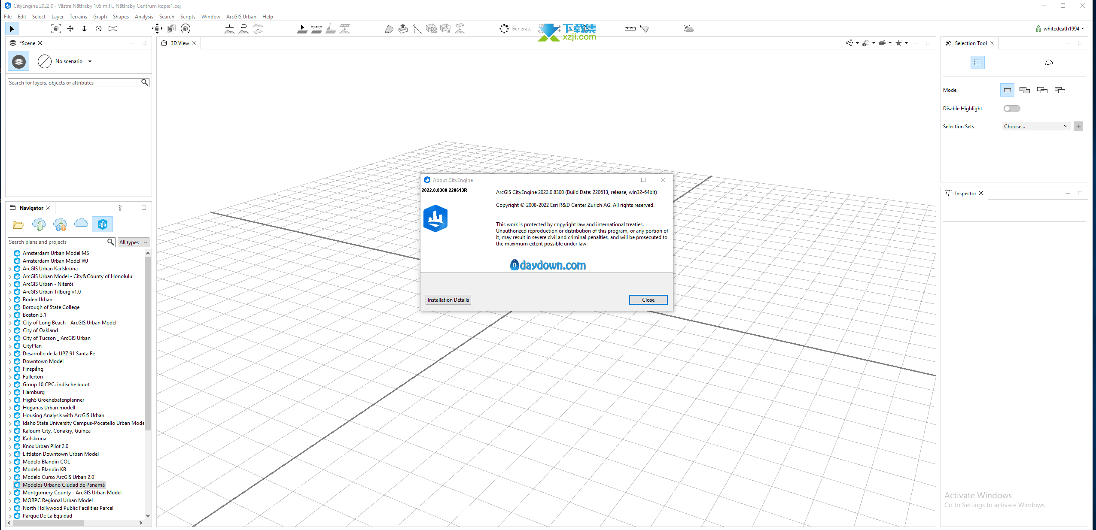Select Downtown Model item in Navigator

click(x=43, y=361)
